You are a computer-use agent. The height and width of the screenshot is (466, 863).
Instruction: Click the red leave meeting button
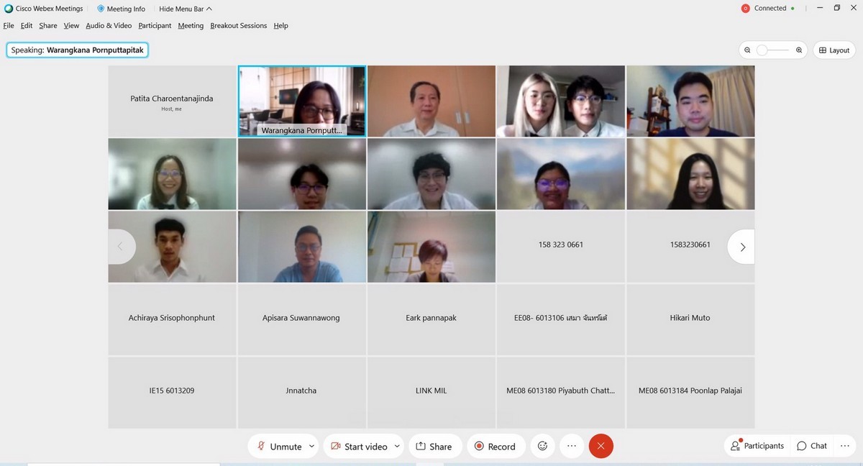point(601,446)
